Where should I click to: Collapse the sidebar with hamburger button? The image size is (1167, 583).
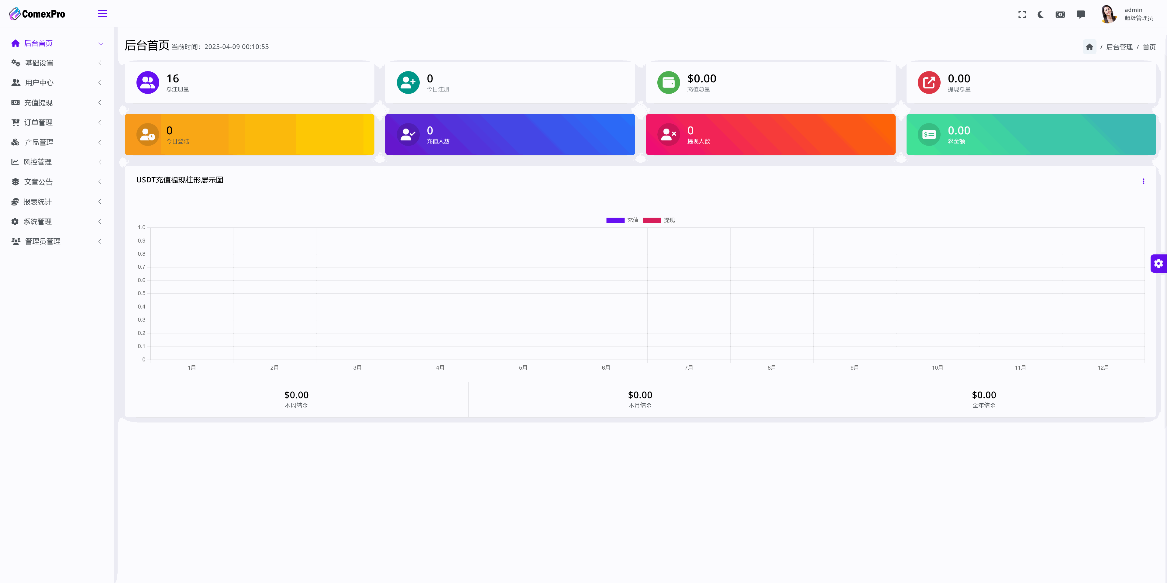tap(102, 14)
